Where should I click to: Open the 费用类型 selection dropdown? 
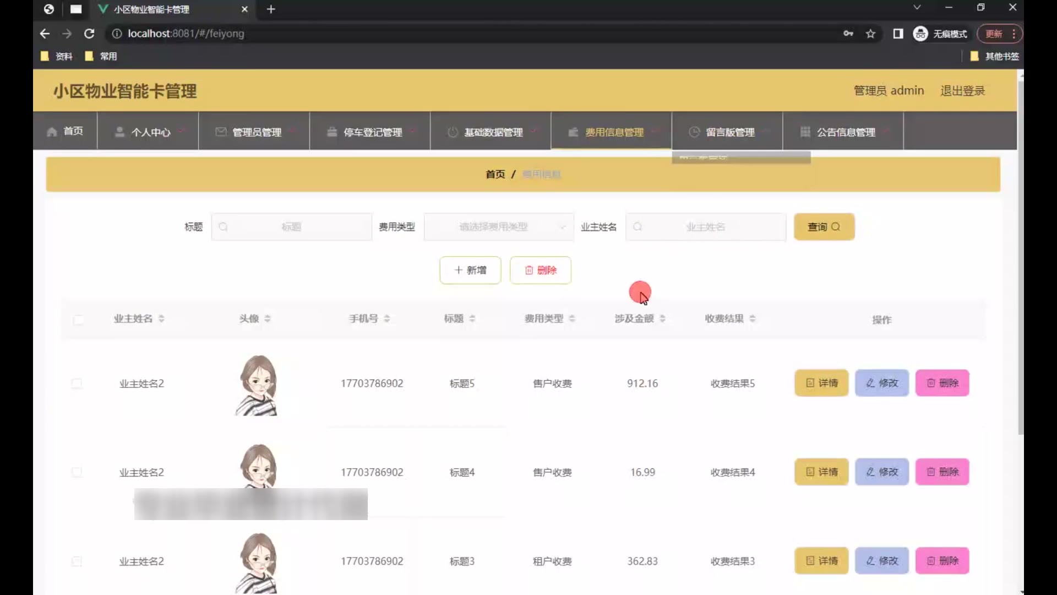coord(498,227)
